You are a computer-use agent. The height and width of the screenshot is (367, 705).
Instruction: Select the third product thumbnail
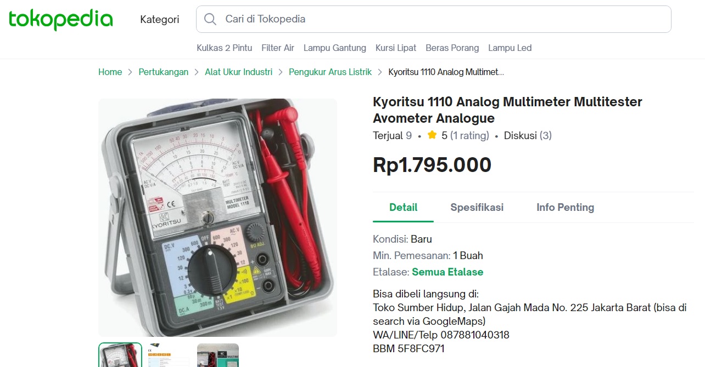pyautogui.click(x=218, y=355)
